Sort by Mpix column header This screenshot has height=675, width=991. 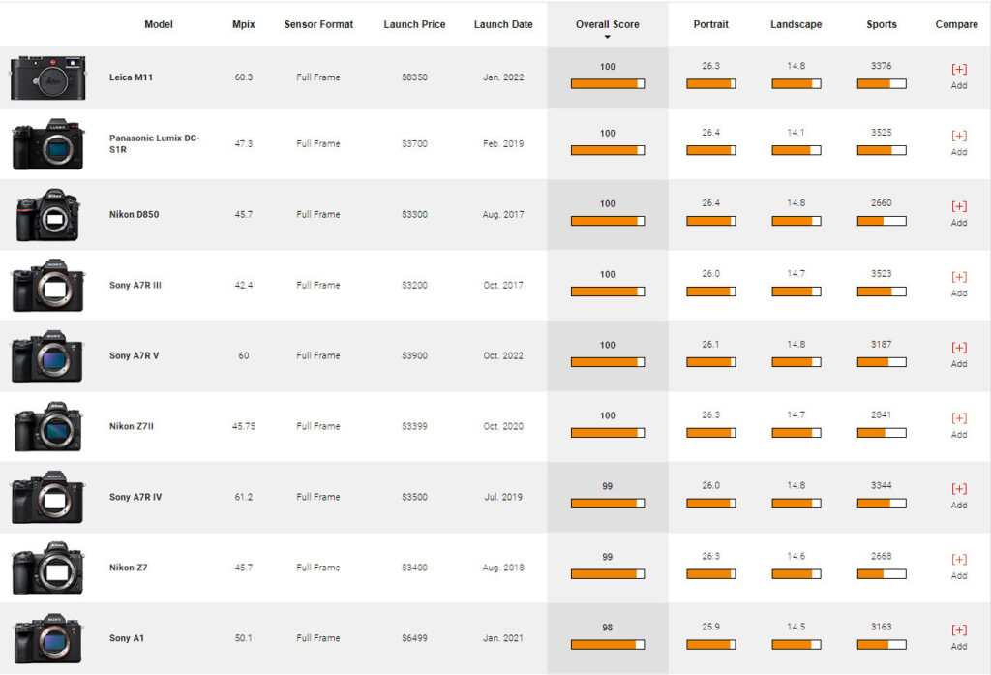pos(243,24)
